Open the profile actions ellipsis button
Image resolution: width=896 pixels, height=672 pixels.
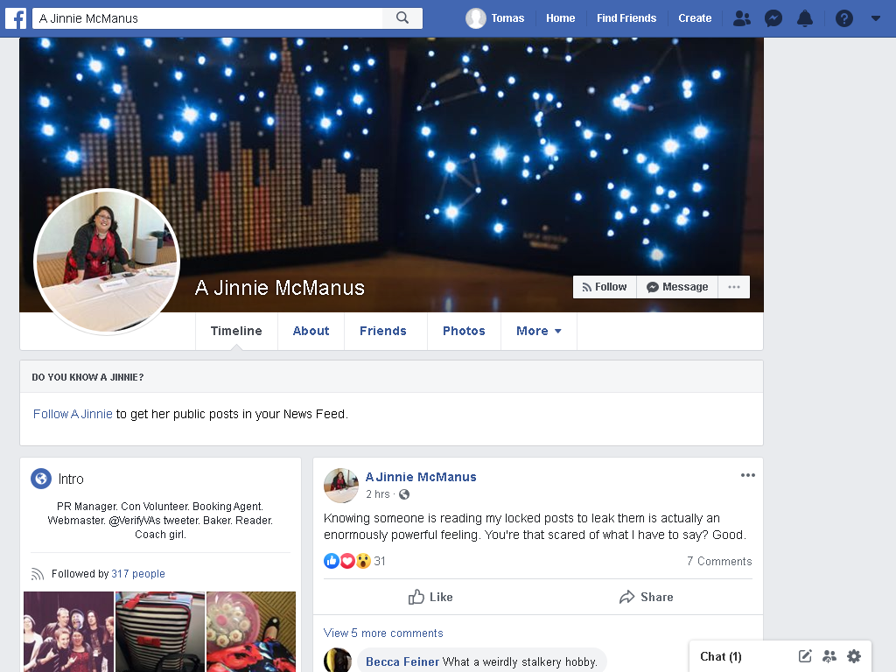734,287
